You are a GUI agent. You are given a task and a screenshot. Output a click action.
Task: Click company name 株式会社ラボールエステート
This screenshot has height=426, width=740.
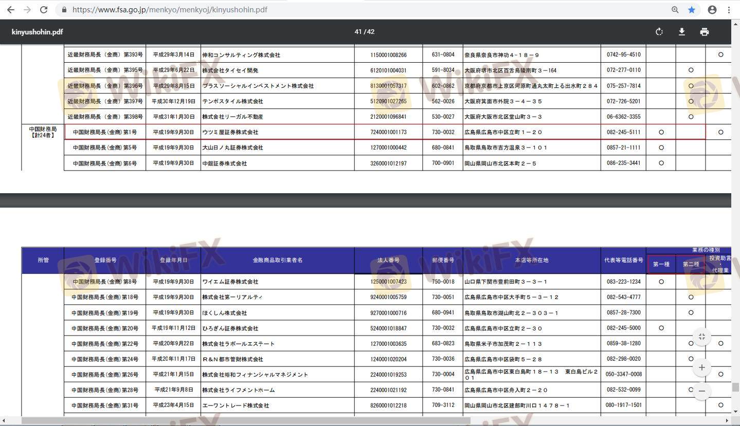coord(238,344)
